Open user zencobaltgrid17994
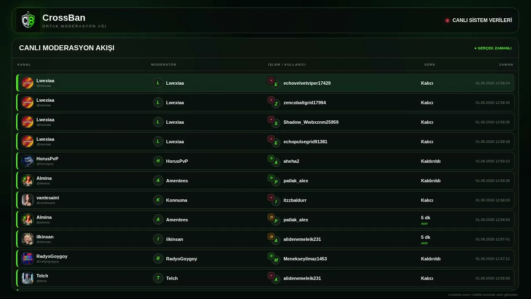 304,103
